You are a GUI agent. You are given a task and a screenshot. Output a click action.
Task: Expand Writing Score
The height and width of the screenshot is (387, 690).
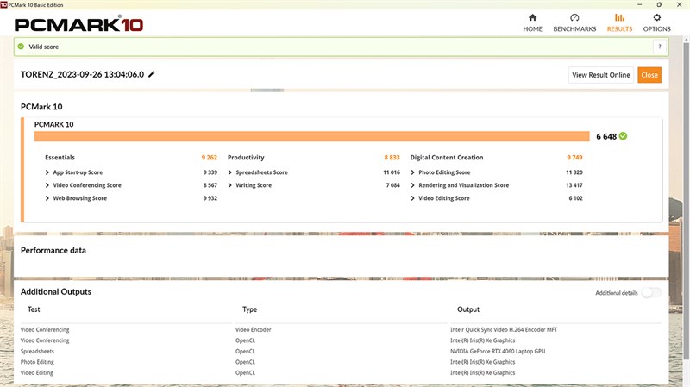pyautogui.click(x=229, y=185)
